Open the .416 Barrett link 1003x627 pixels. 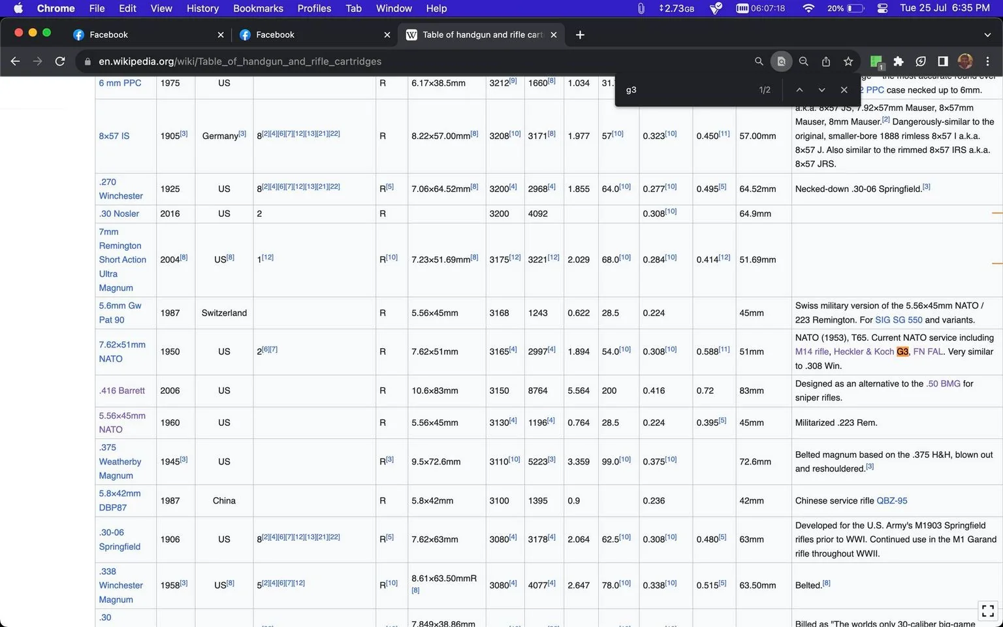122,391
